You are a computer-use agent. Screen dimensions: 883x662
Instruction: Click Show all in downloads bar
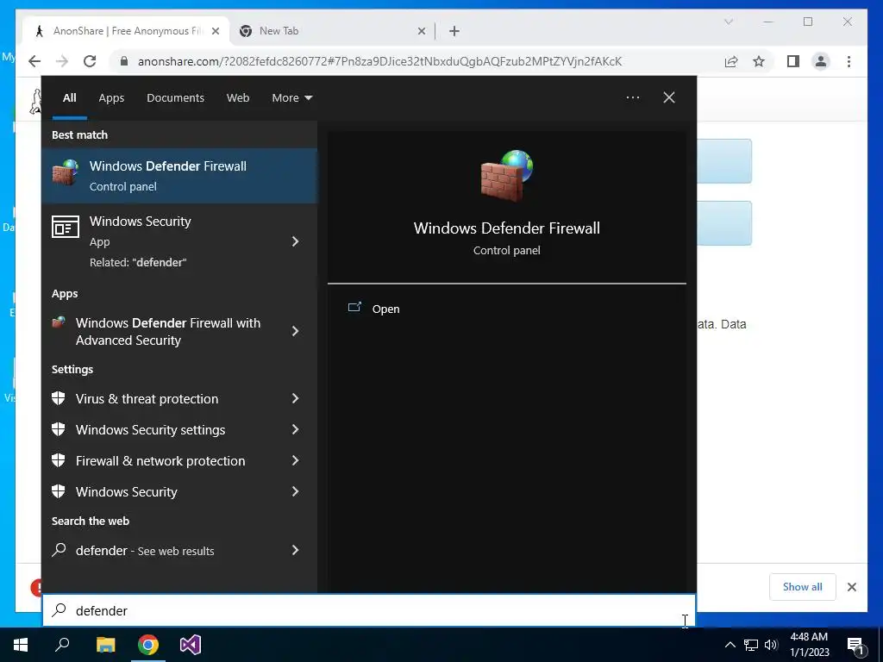(x=803, y=587)
